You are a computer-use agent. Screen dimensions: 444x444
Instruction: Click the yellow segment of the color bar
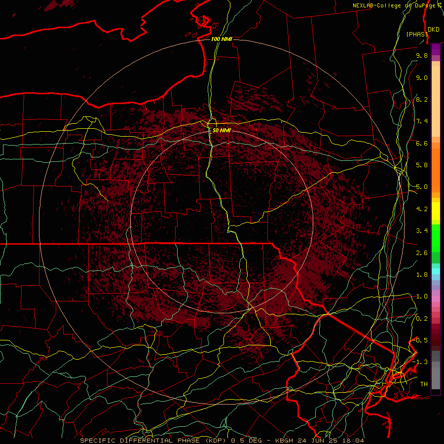click(436, 211)
